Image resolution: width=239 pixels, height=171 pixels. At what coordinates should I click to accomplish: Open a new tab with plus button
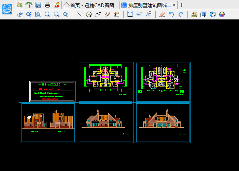point(182,5)
